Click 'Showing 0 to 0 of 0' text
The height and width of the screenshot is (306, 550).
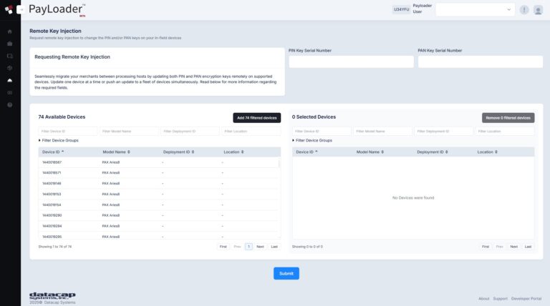tap(307, 247)
